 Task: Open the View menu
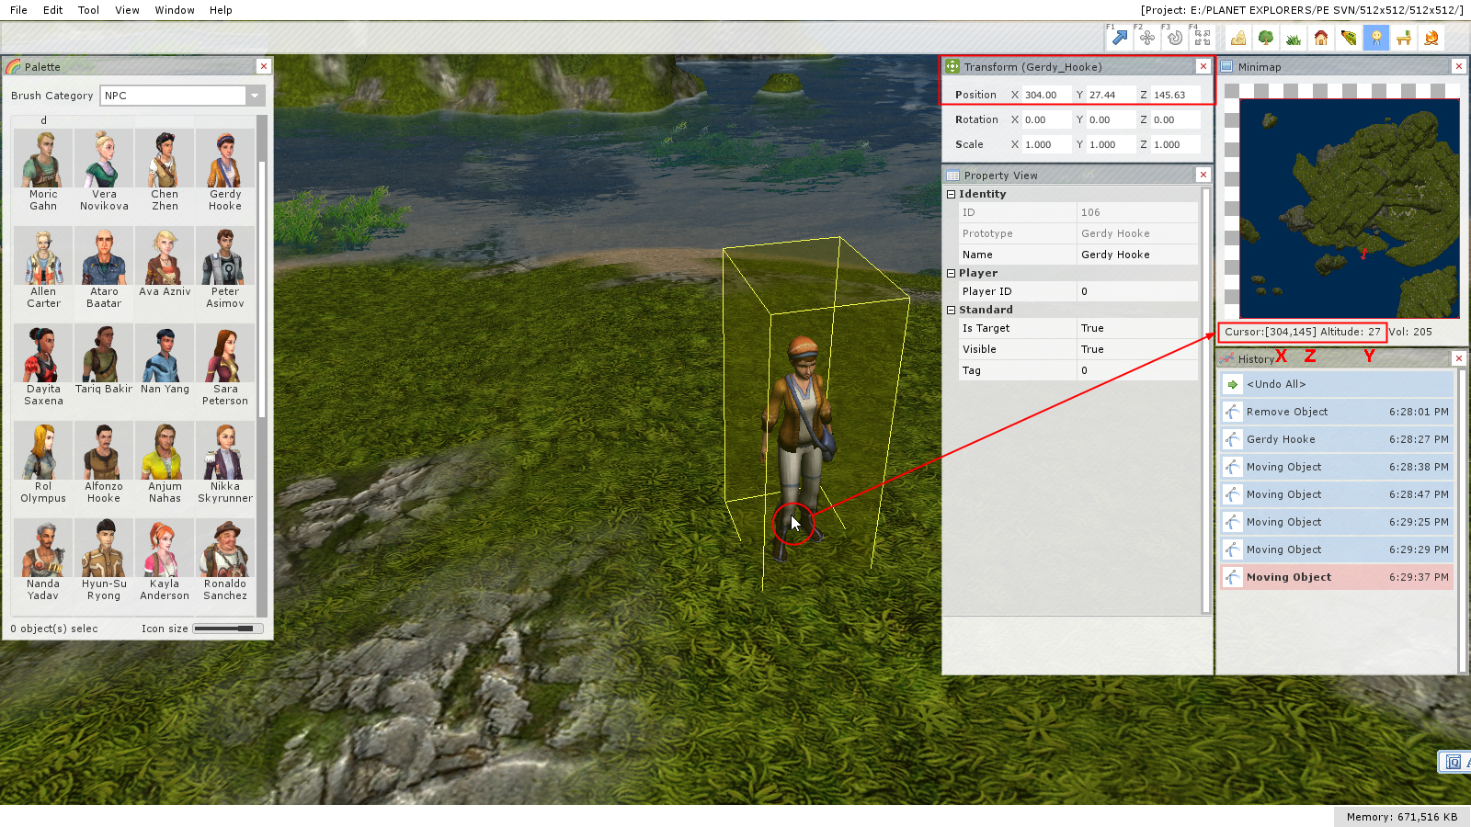pos(127,10)
